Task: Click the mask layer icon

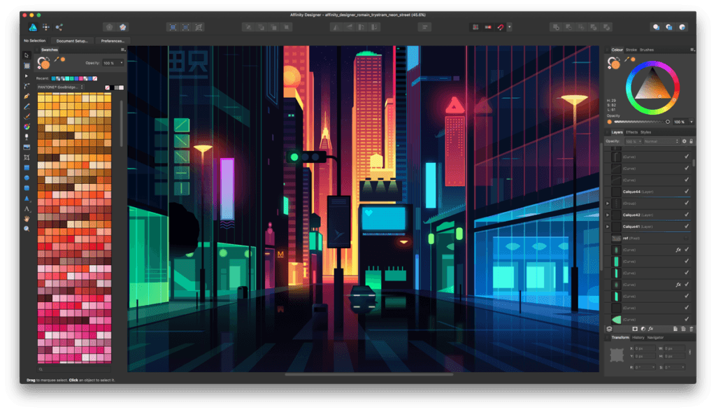Action: click(x=635, y=329)
